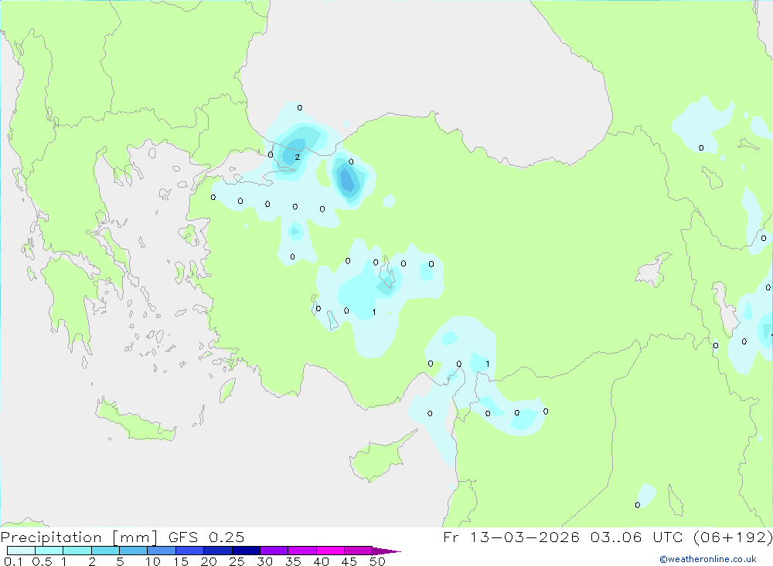773x566 pixels.
Task: Click the 45–50 mm legend color swatch
Action: (359, 551)
